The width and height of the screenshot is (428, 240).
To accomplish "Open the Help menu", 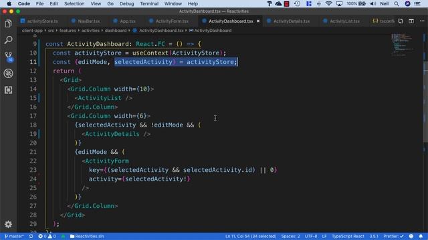I will 193,3.
